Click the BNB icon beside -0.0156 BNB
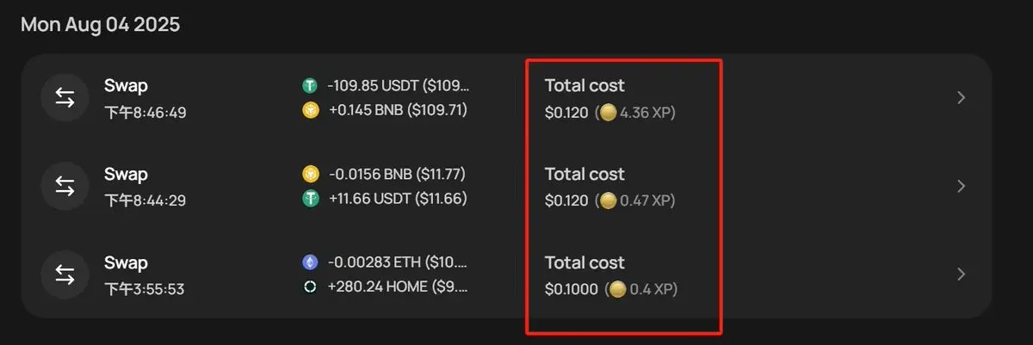Screen dimensions: 1033x345 [x=310, y=175]
